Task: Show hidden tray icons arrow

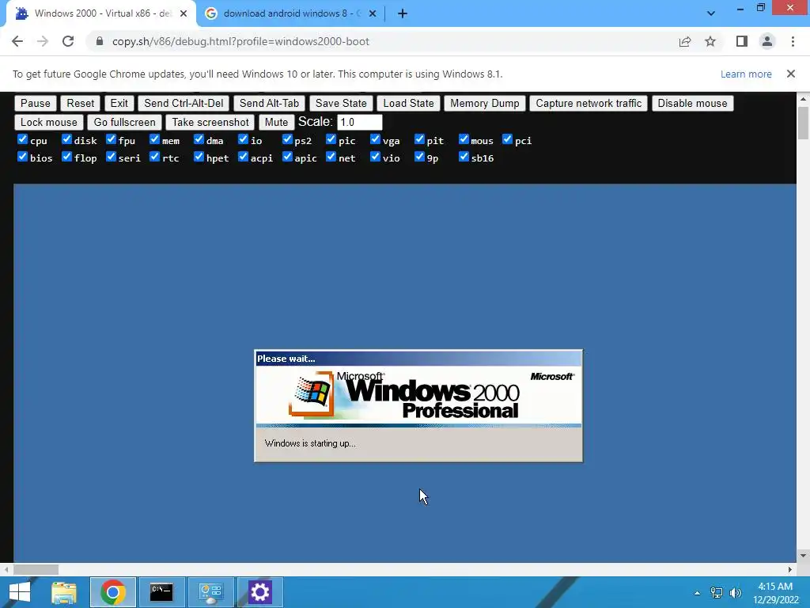Action: (697, 593)
